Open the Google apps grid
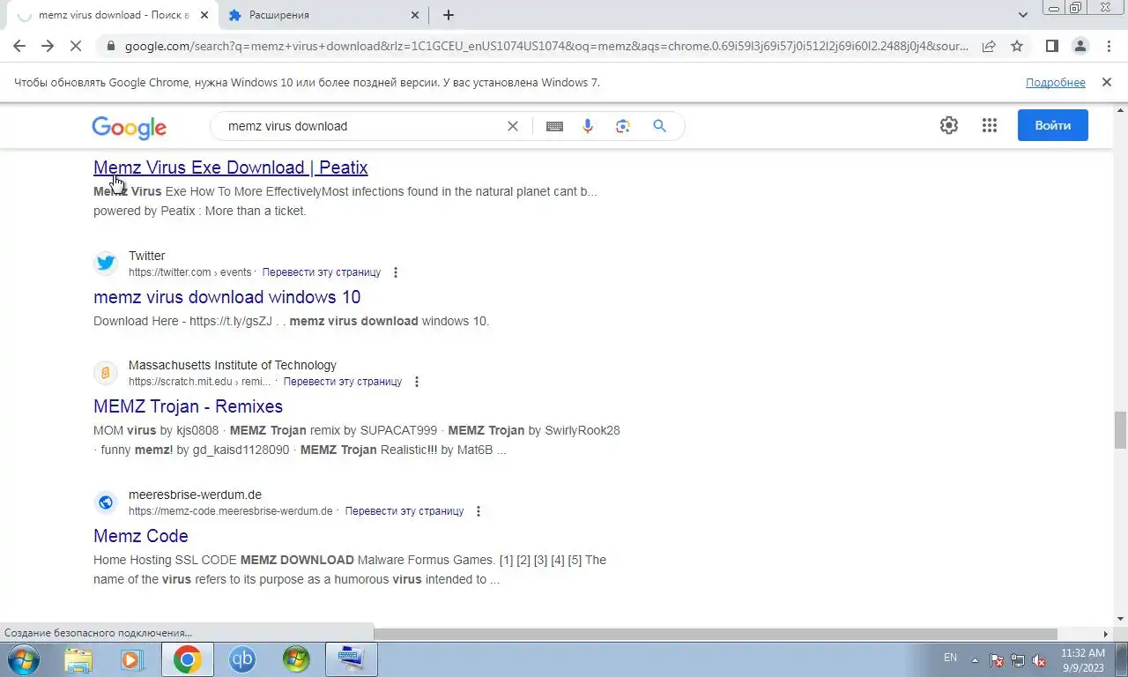1128x677 pixels. [x=990, y=125]
